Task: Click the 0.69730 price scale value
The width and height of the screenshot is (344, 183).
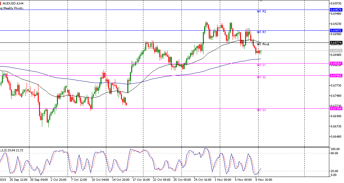Action: click(336, 3)
